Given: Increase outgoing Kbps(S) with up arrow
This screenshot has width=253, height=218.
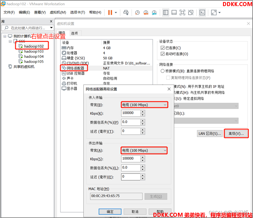Looking at the screenshot, I should [142, 157].
